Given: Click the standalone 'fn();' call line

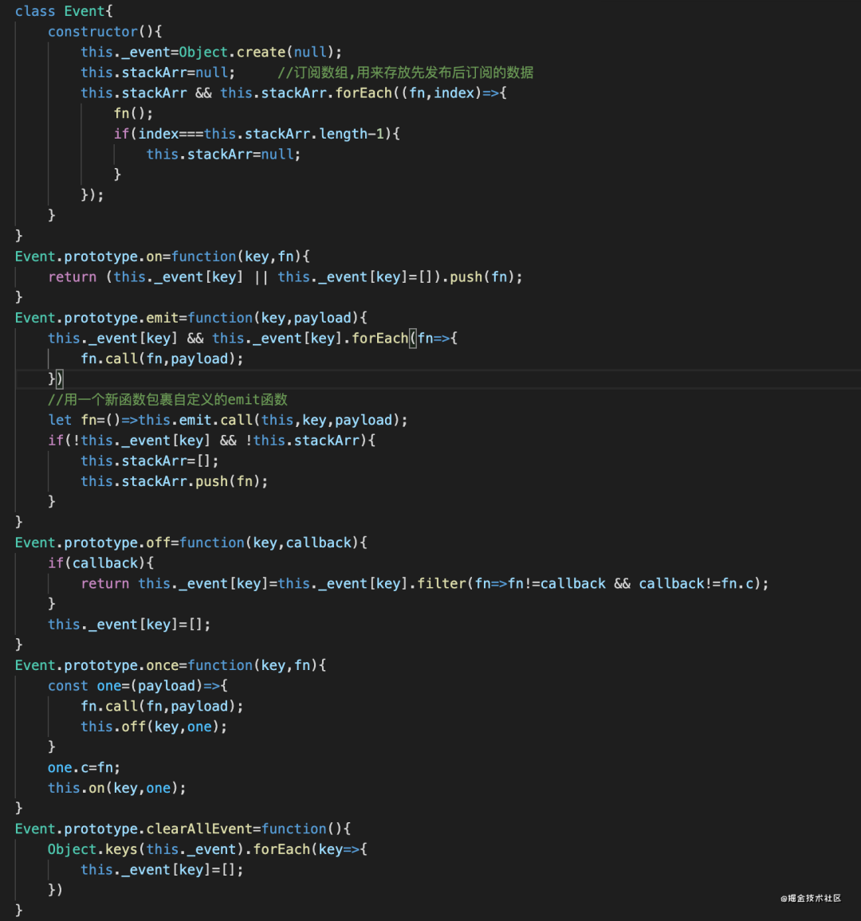Looking at the screenshot, I should 133,113.
